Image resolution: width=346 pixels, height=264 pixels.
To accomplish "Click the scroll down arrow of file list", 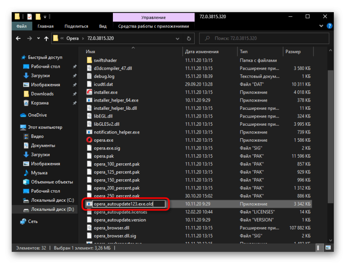I will [330, 240].
